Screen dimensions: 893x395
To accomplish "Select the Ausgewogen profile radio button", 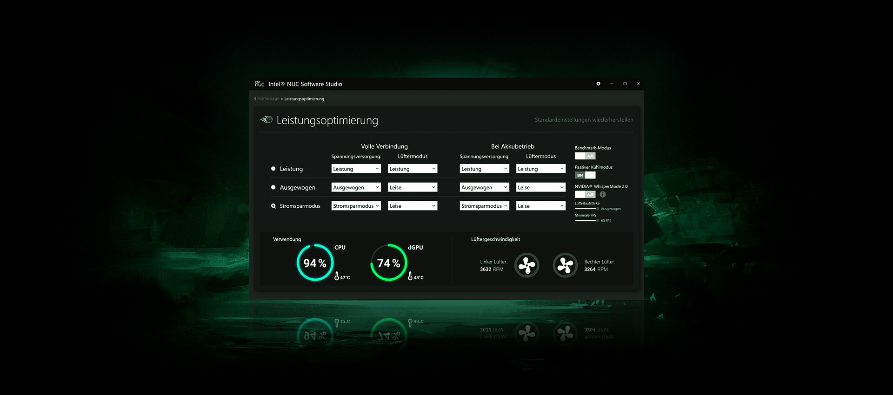I will (x=273, y=187).
